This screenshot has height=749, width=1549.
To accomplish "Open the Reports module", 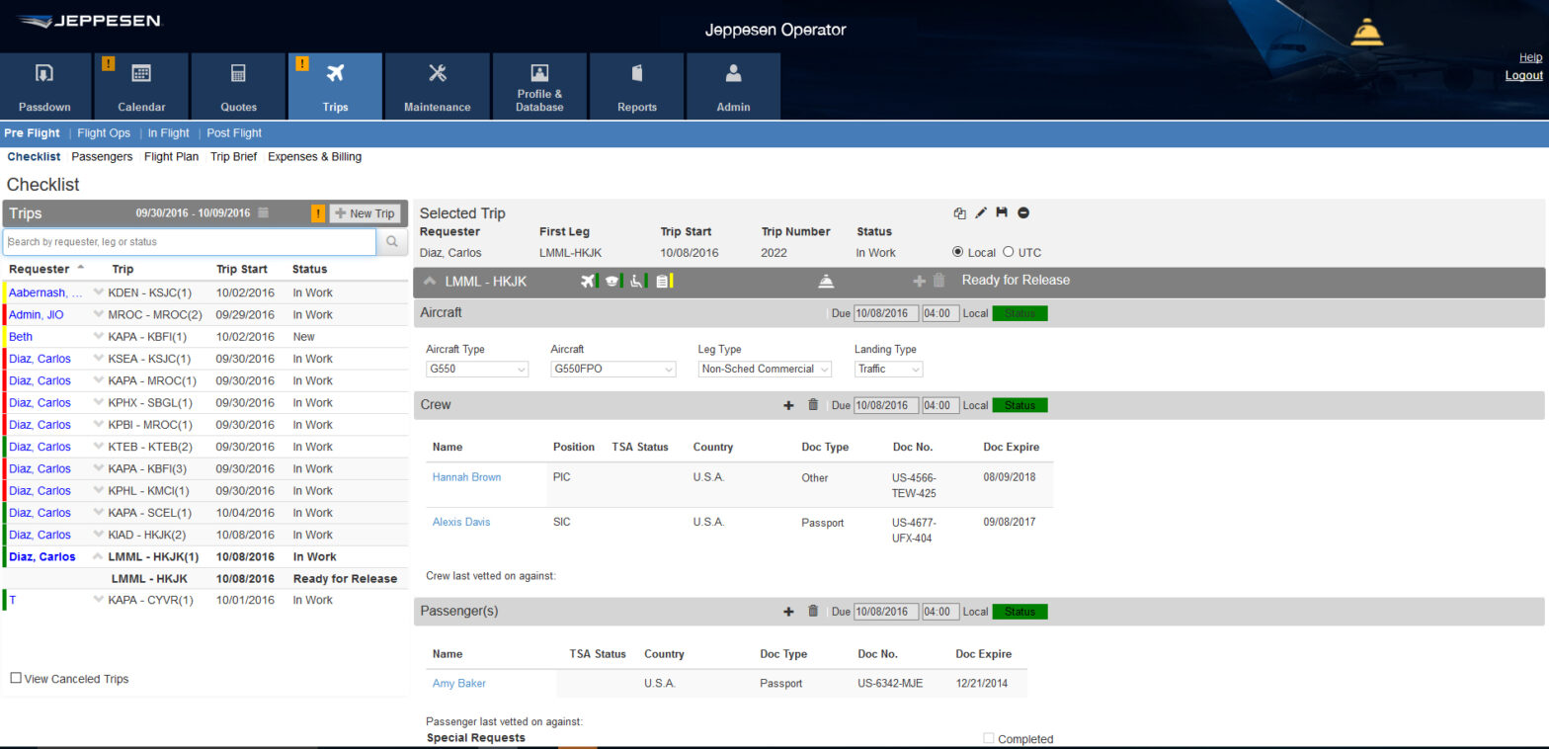I will point(637,86).
